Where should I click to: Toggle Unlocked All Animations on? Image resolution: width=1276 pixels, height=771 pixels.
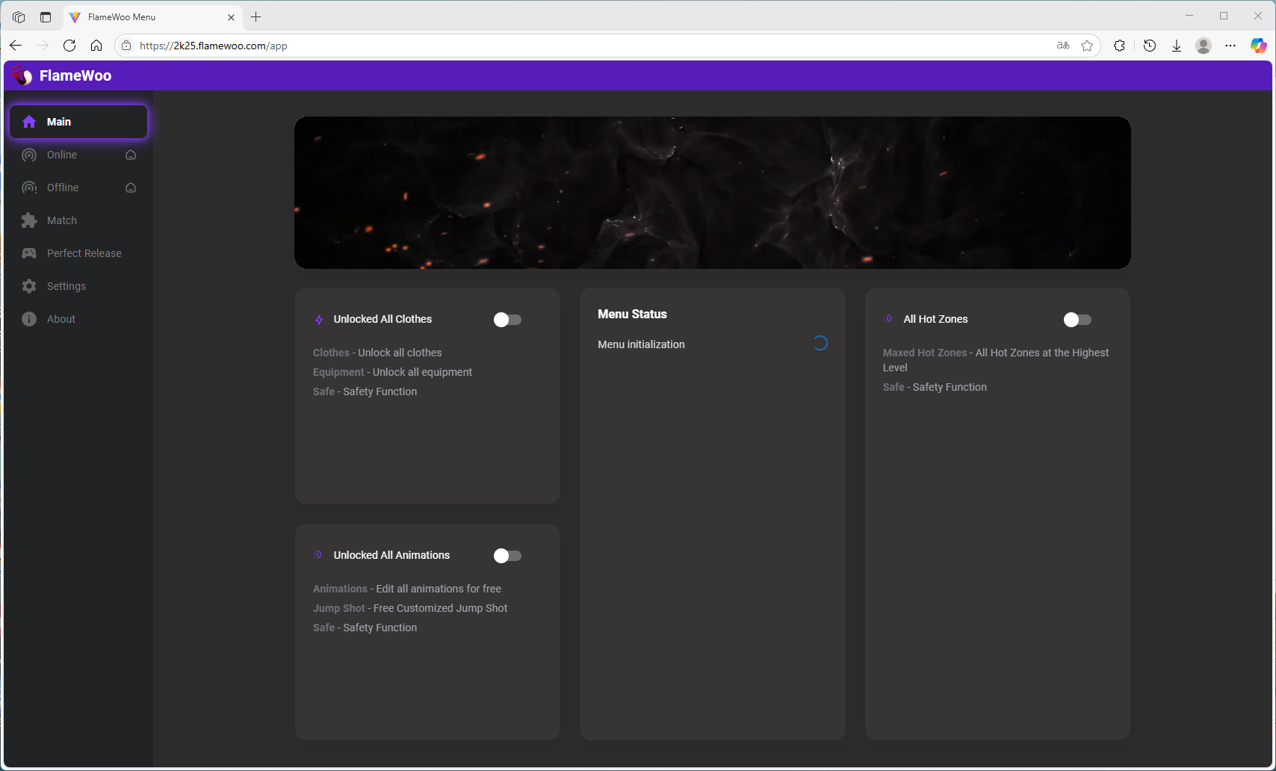(507, 556)
